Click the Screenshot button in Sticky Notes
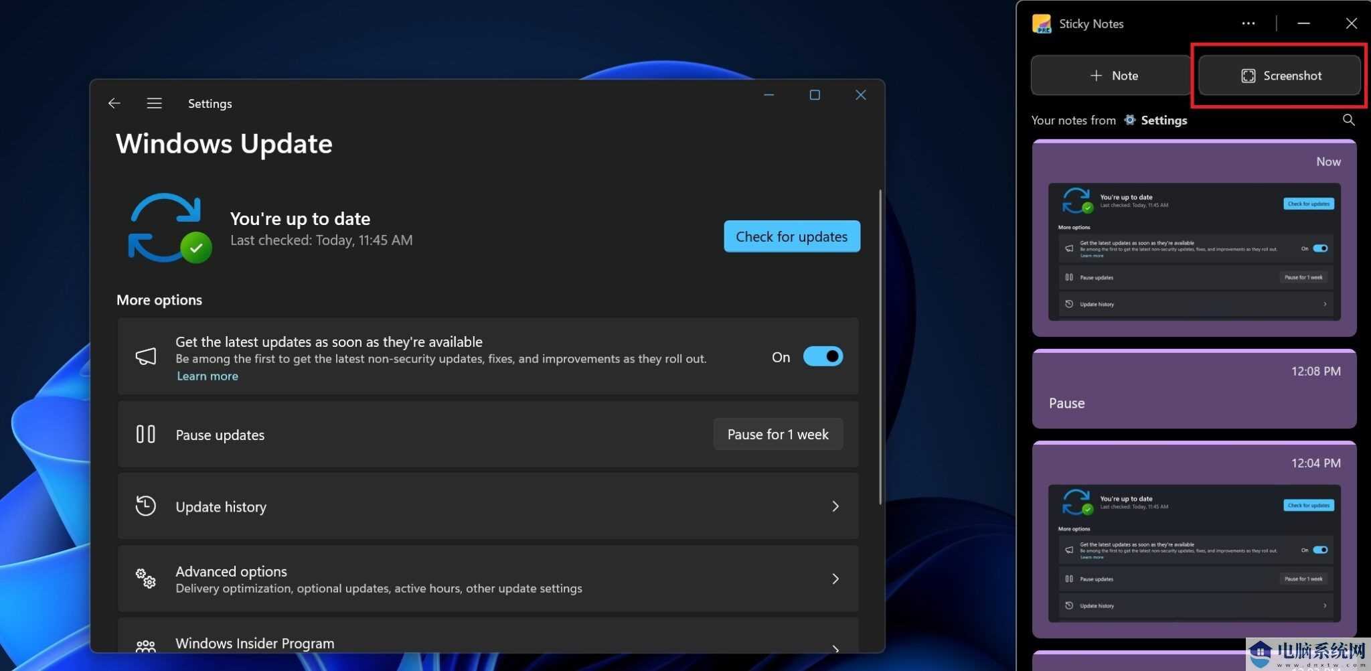The width and height of the screenshot is (1371, 671). [1279, 76]
